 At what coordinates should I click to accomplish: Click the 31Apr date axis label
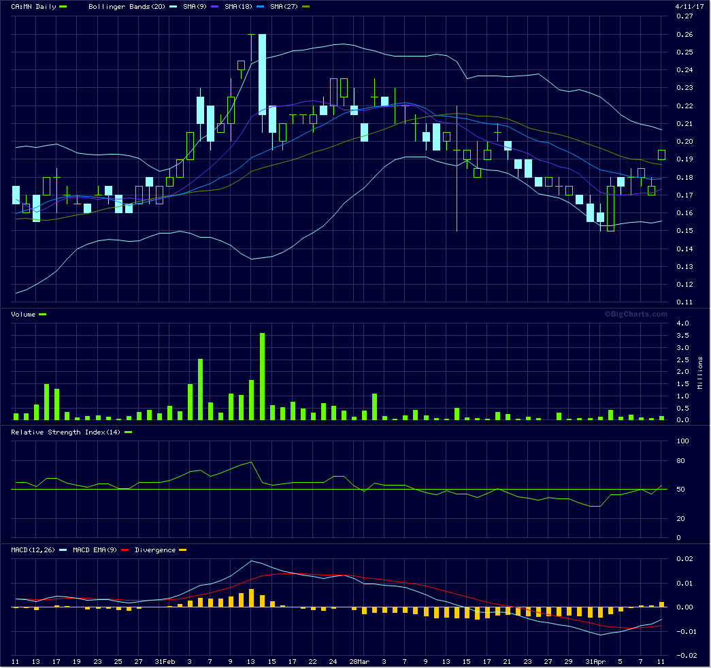click(x=595, y=661)
